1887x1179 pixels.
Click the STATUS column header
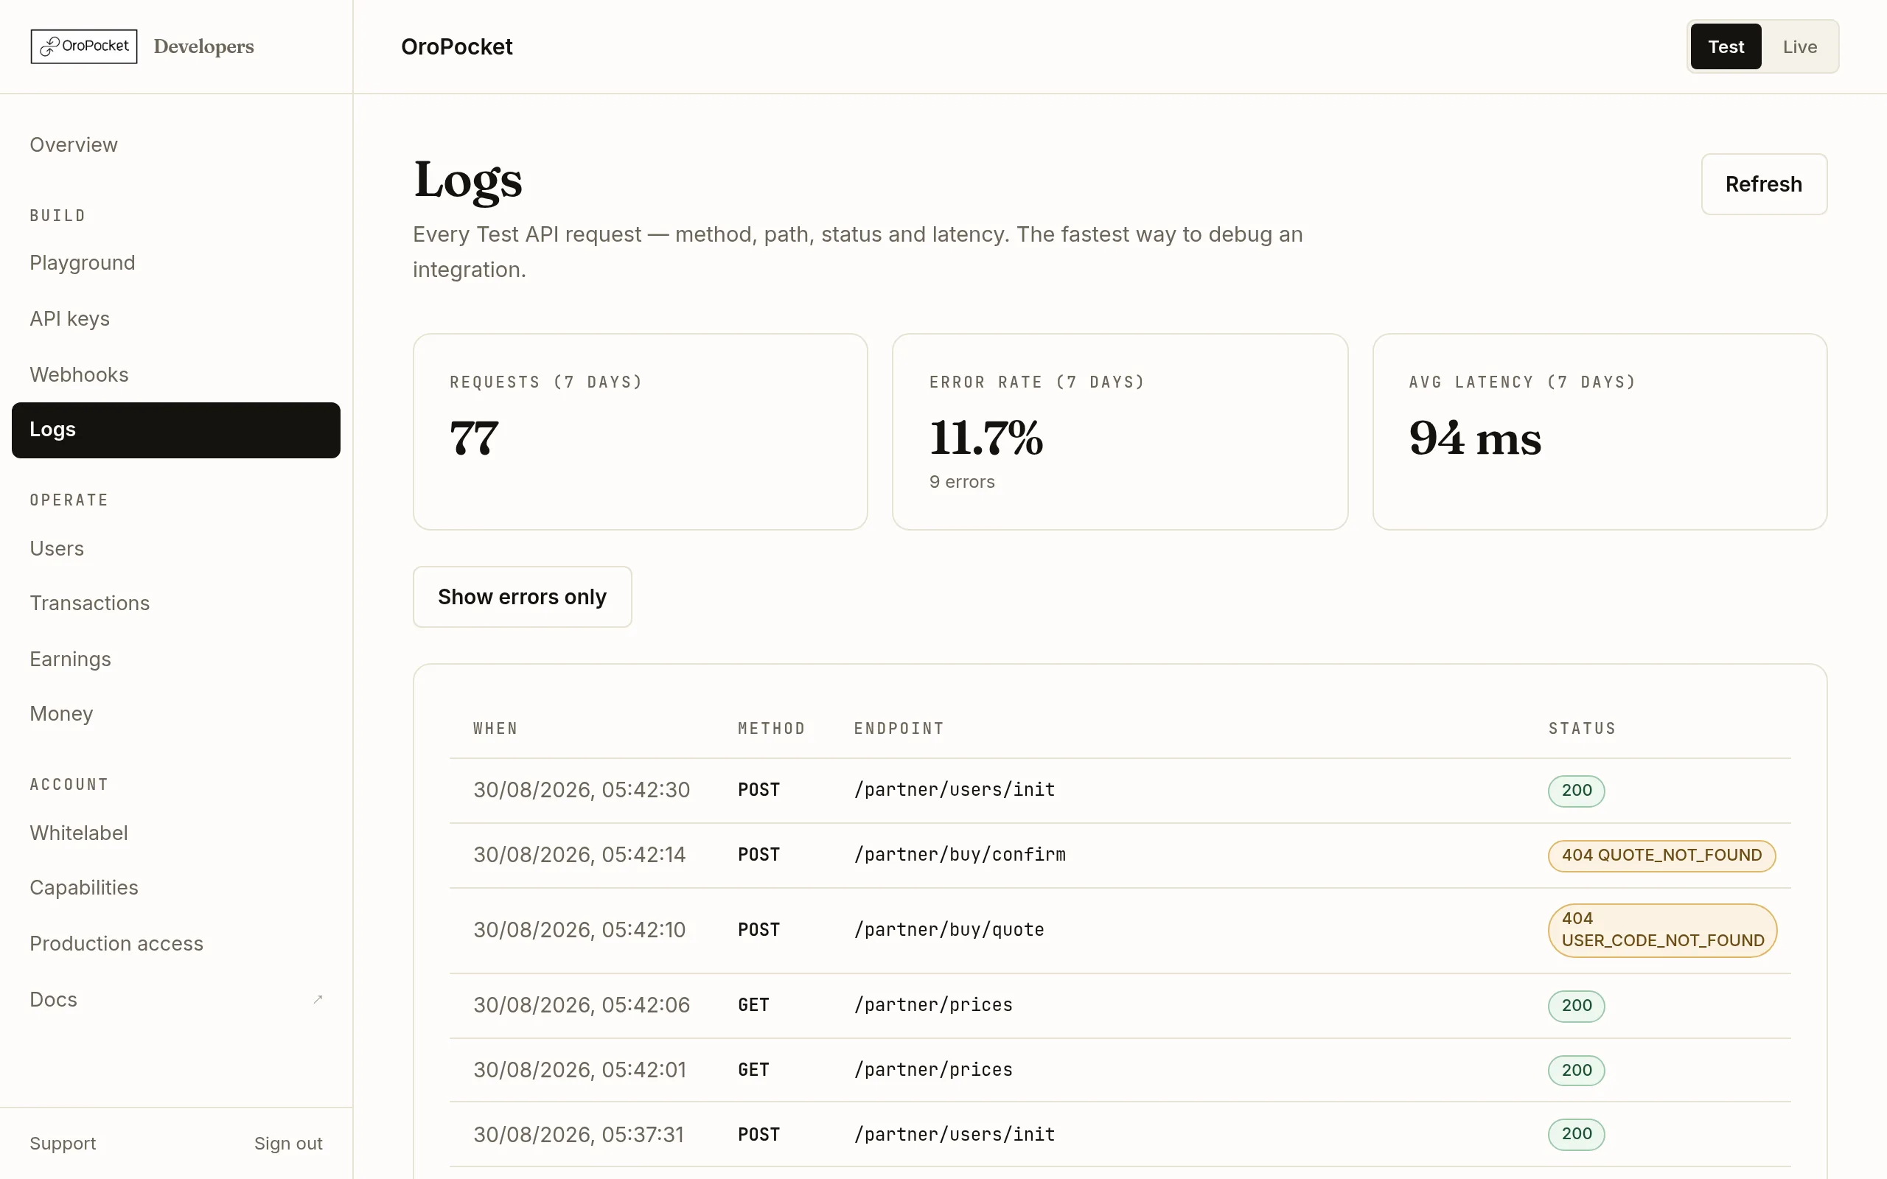(x=1582, y=729)
